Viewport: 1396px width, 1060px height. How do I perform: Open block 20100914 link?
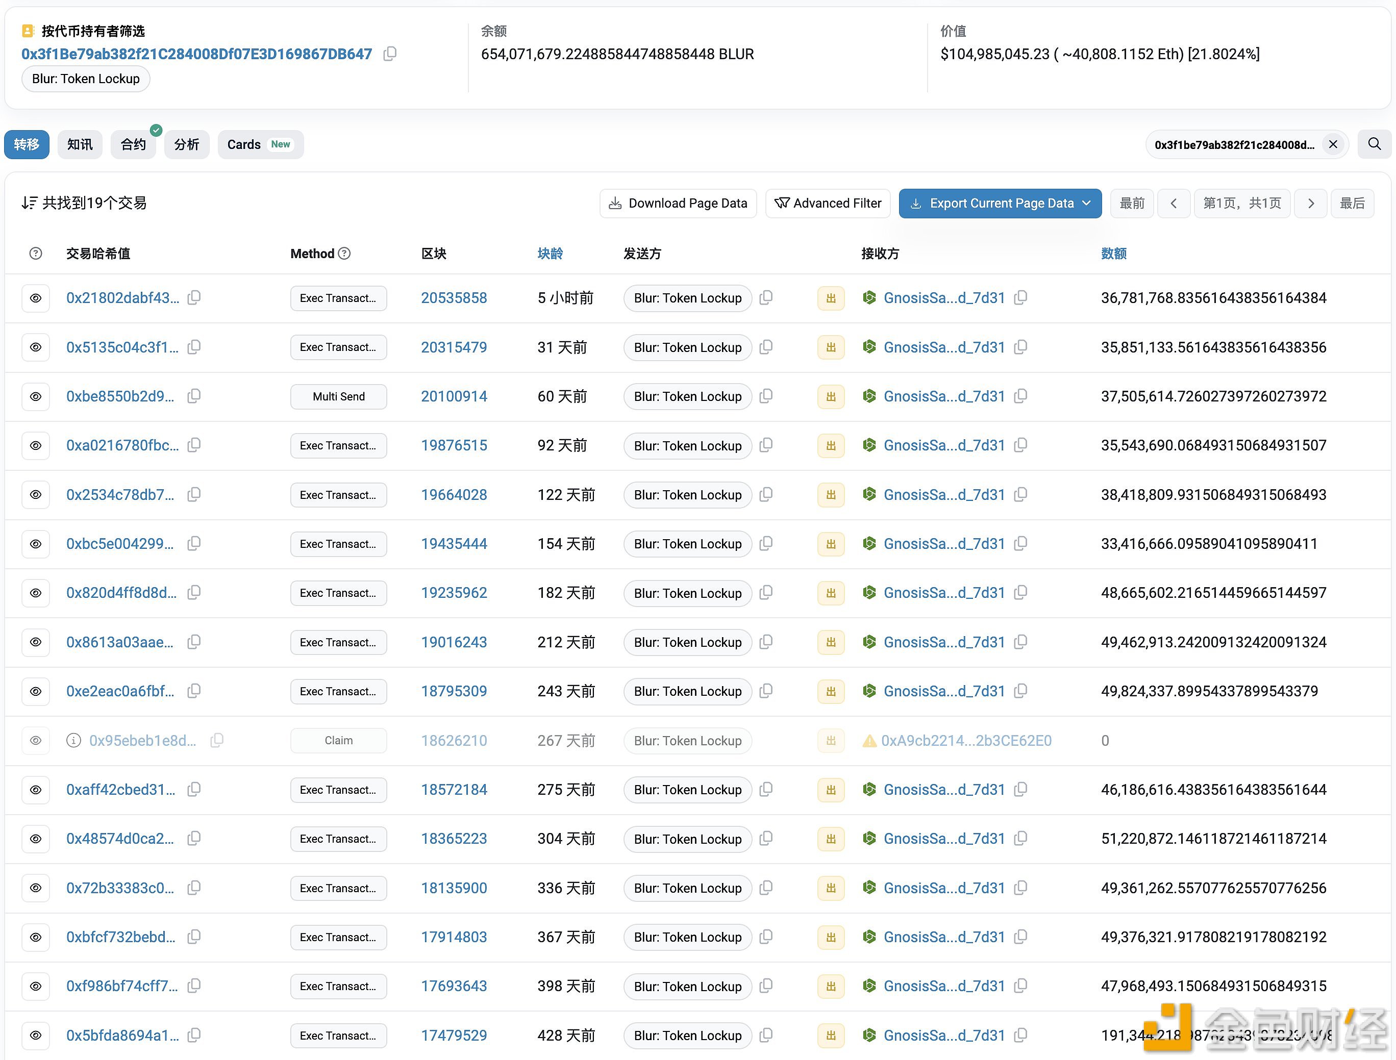point(455,396)
